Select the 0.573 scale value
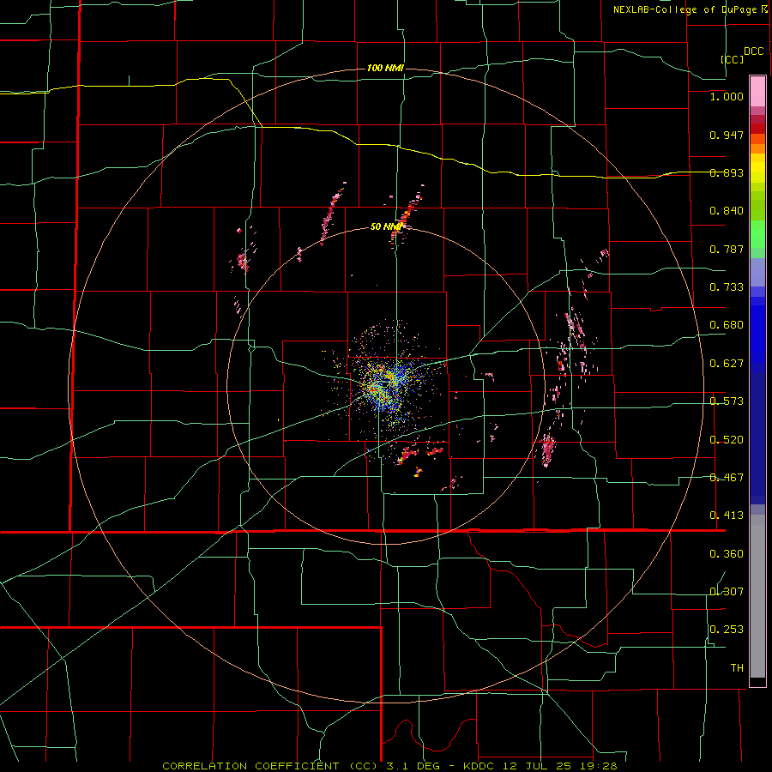The image size is (772, 772). [727, 401]
